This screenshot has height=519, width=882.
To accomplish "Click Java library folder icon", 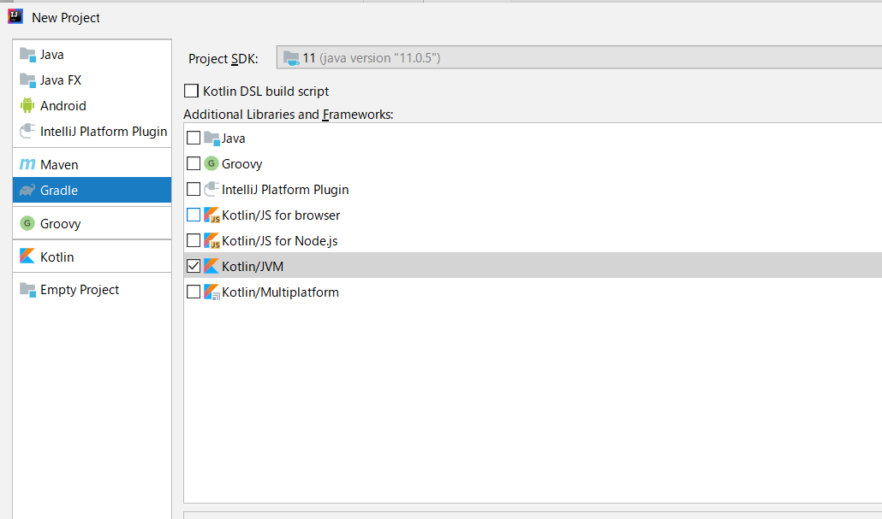I will (x=212, y=139).
